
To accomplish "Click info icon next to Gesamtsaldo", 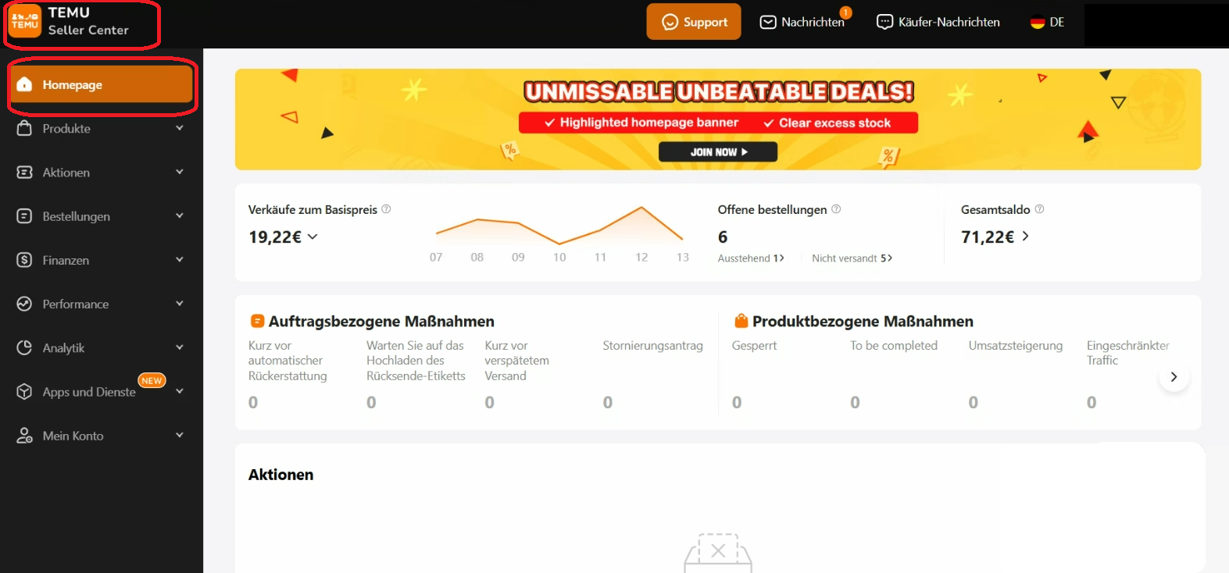I will [1039, 209].
